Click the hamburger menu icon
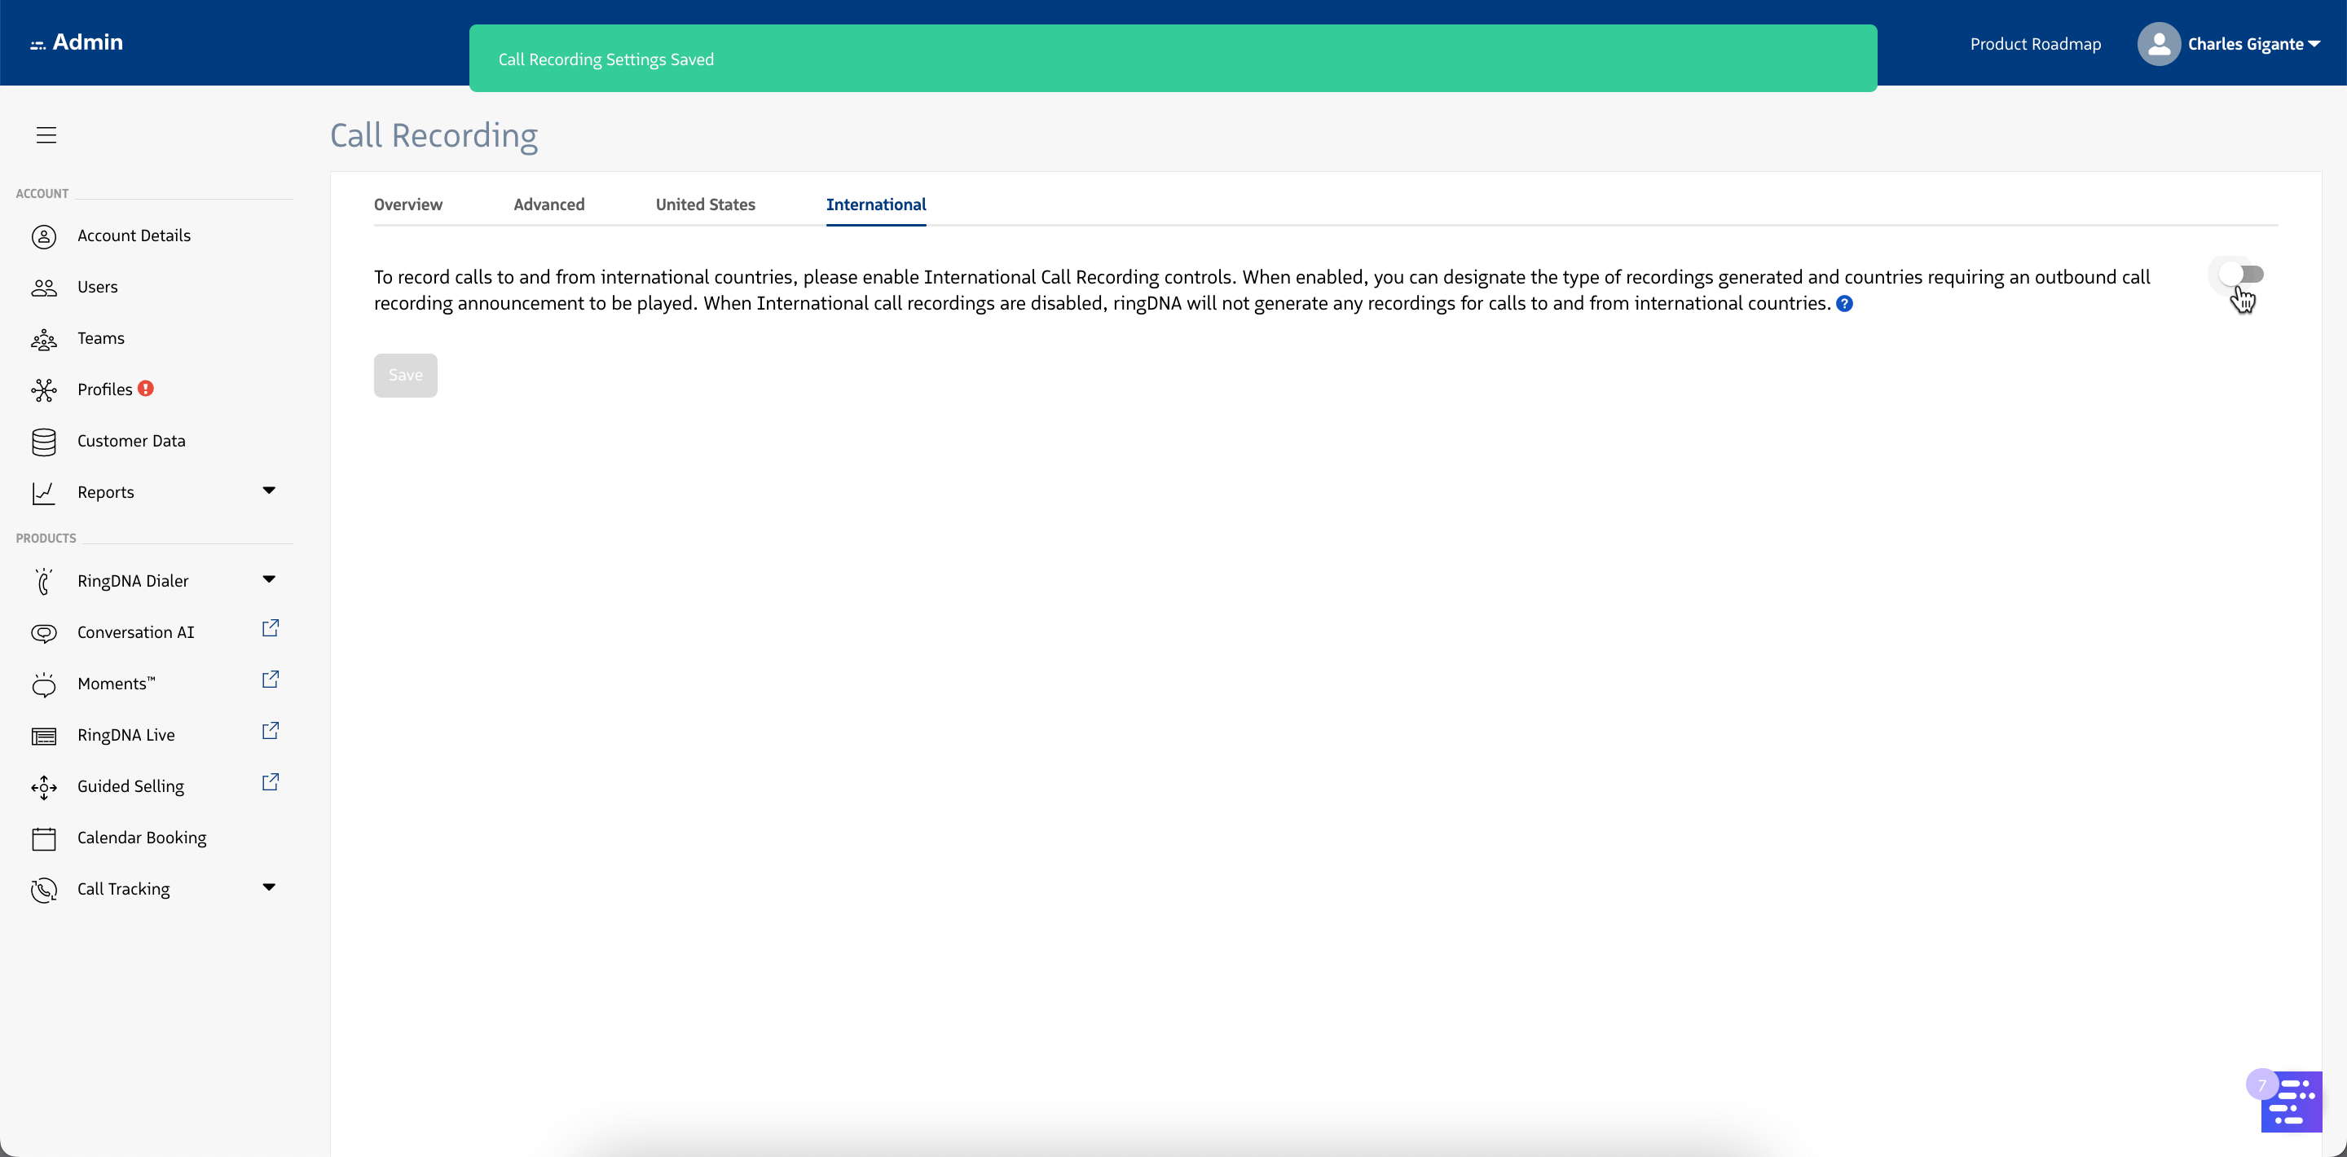This screenshot has width=2347, height=1157. pos(46,136)
